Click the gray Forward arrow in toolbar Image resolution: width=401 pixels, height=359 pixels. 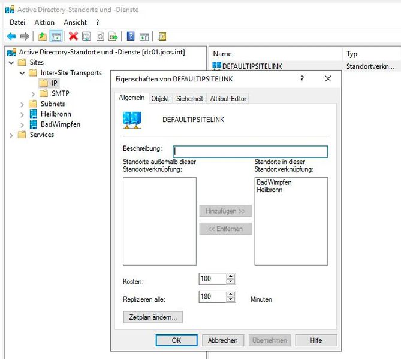[x=25, y=36]
